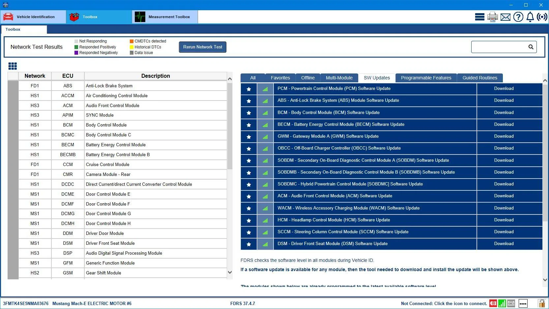Download the GWM Software Update
This screenshot has height=309, width=549.
504,136
